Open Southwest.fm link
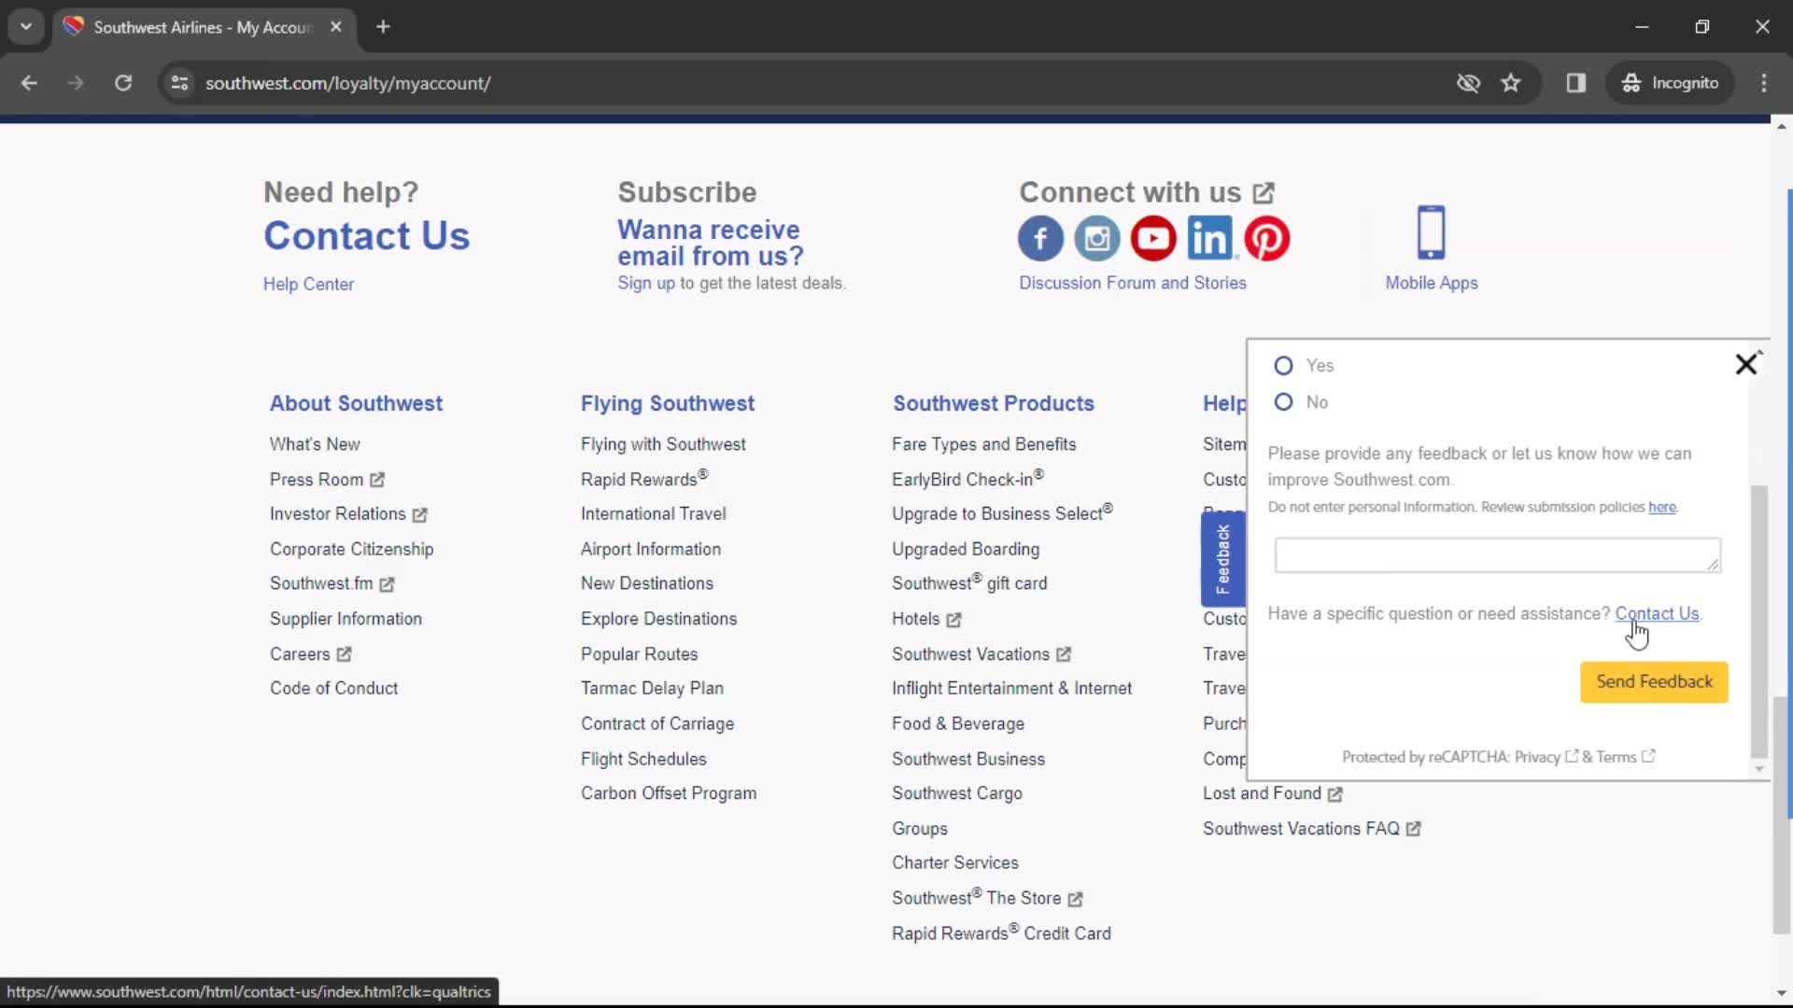The image size is (1793, 1008). coord(321,584)
